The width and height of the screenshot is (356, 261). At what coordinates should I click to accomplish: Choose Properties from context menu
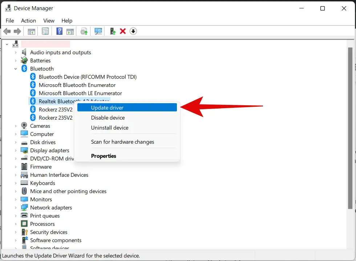point(127,156)
